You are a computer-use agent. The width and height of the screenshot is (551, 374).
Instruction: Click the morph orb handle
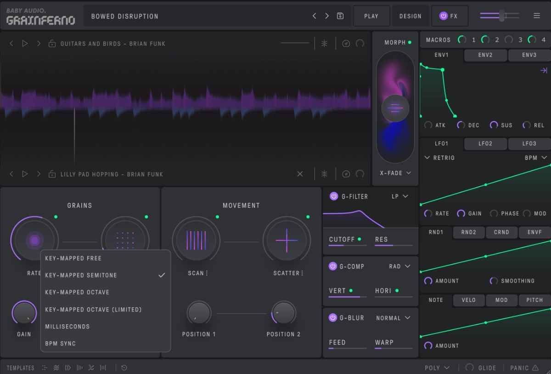395,108
